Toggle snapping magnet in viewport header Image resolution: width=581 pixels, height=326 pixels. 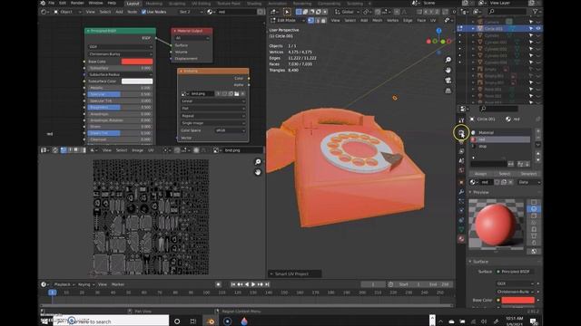click(x=379, y=12)
